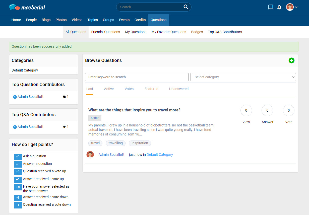
Task: Open Default Category link below question
Action: [x=160, y=155]
